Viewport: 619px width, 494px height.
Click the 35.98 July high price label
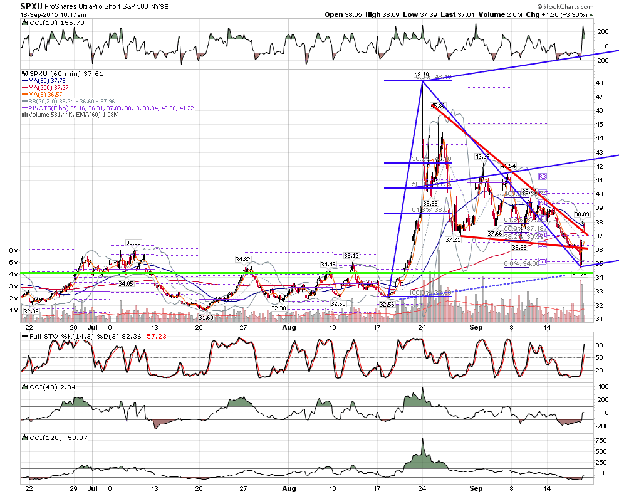(133, 243)
